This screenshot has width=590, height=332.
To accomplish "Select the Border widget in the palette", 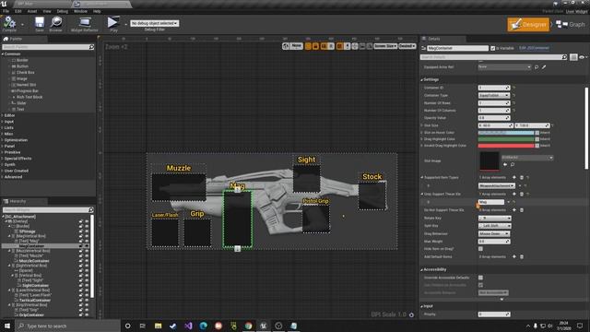I will [22, 60].
